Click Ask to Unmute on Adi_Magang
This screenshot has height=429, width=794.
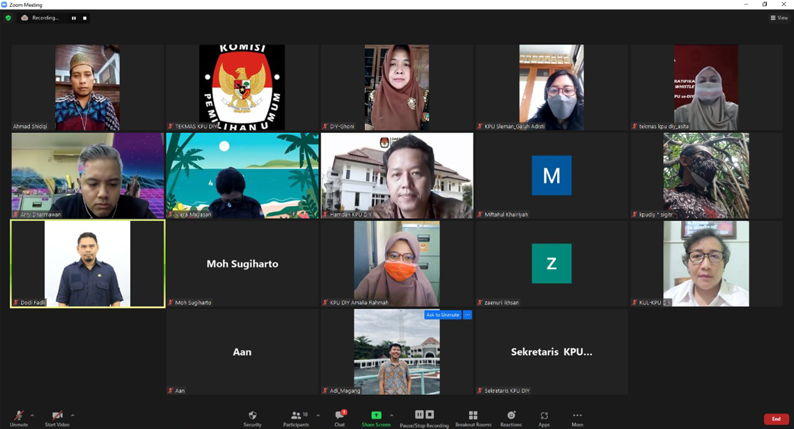[x=442, y=315]
